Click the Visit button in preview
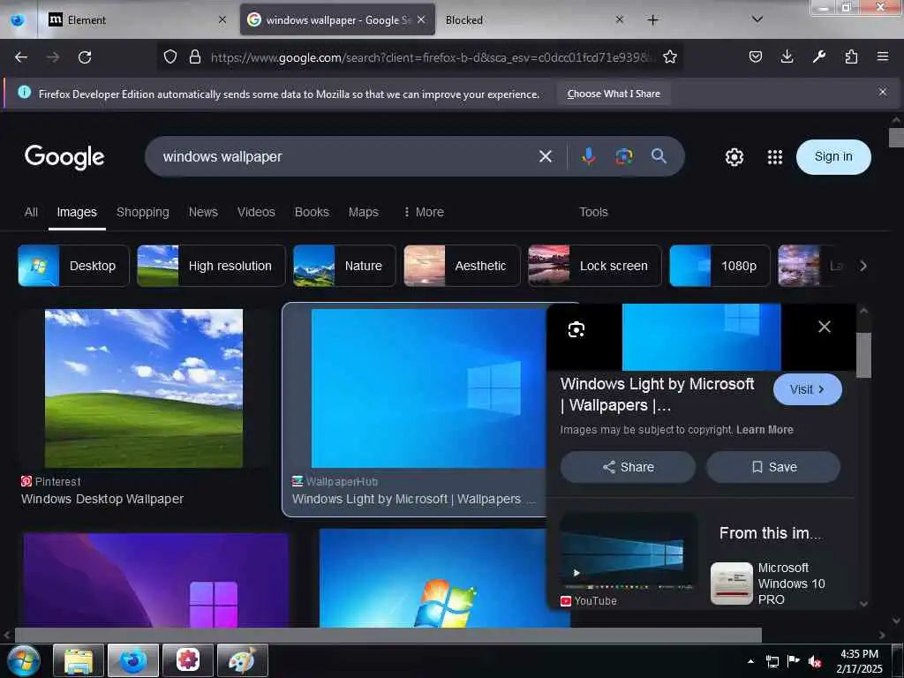 point(807,389)
